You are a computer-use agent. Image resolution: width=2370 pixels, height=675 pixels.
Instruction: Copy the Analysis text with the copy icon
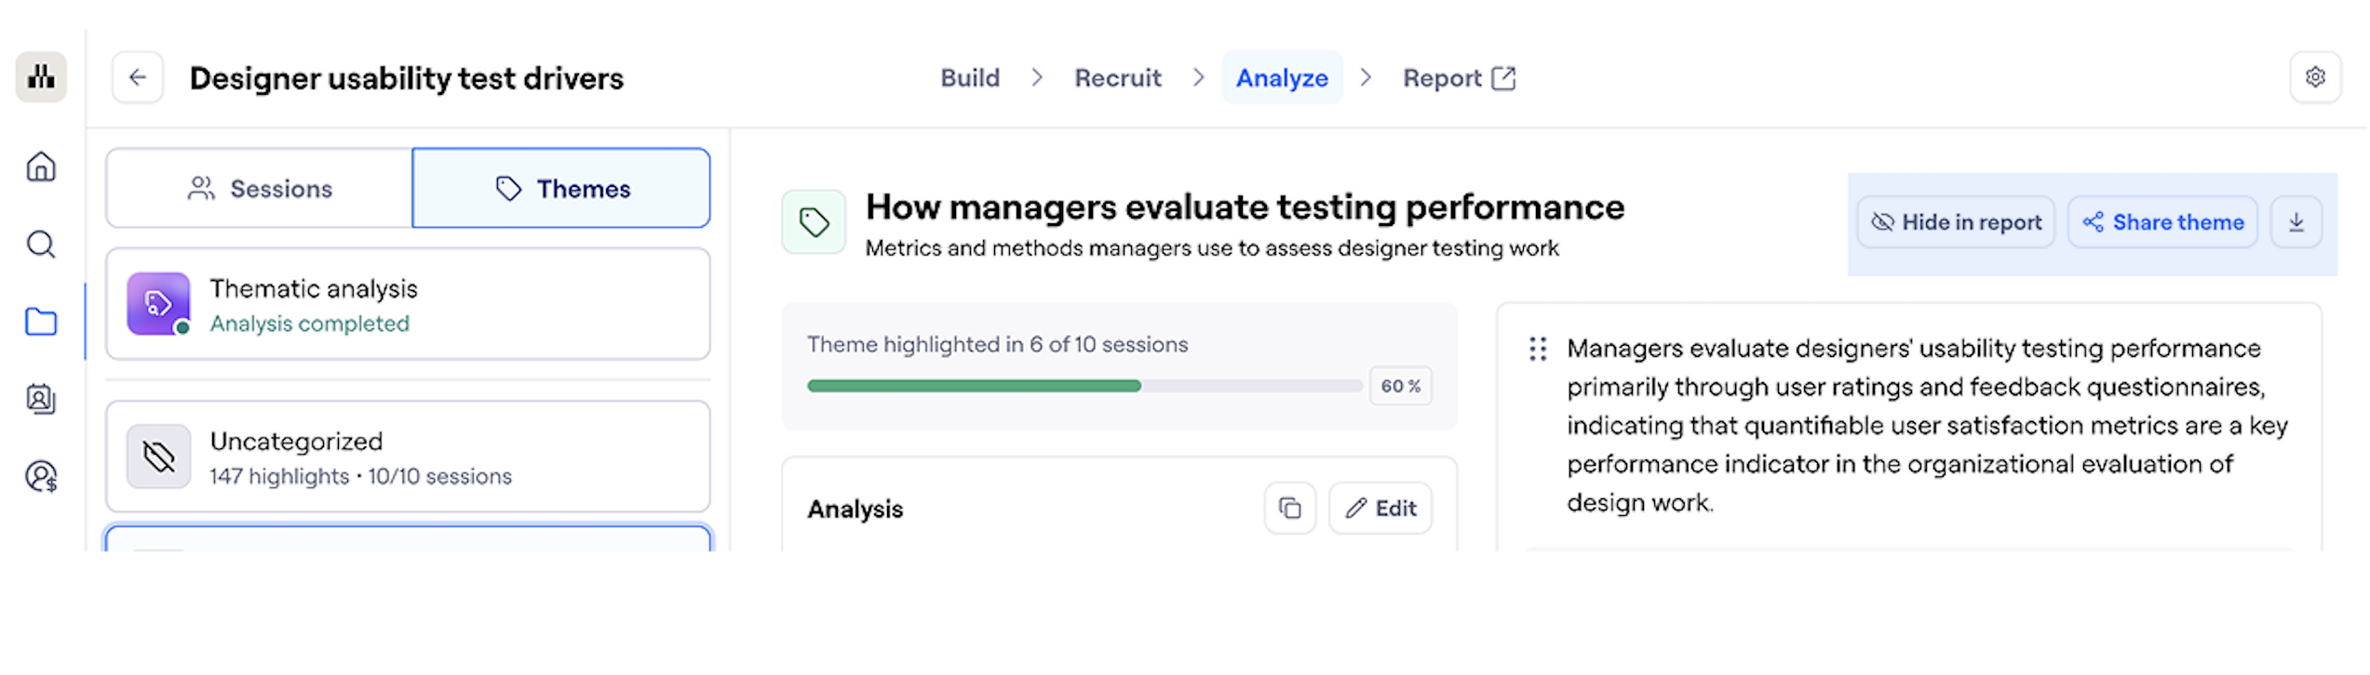click(x=1289, y=509)
